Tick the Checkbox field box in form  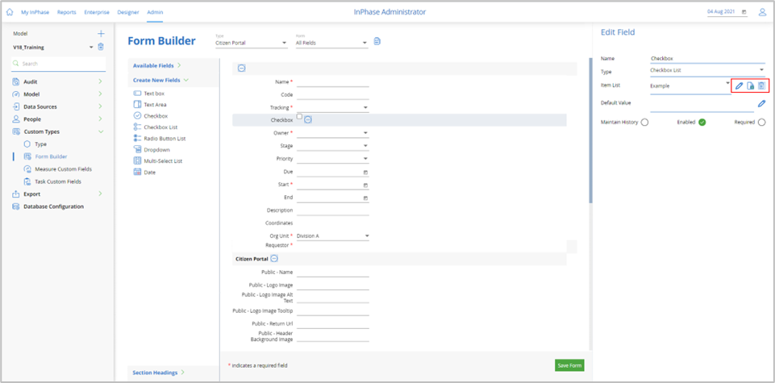299,116
